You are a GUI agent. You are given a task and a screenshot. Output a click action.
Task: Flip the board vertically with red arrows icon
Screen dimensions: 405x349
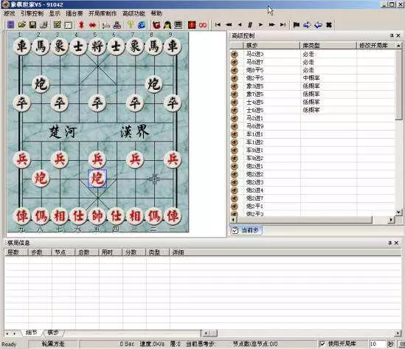click(x=81, y=25)
